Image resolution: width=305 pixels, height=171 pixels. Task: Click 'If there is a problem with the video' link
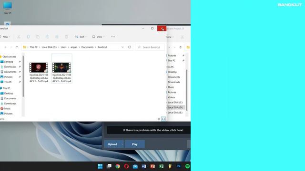pos(153,130)
